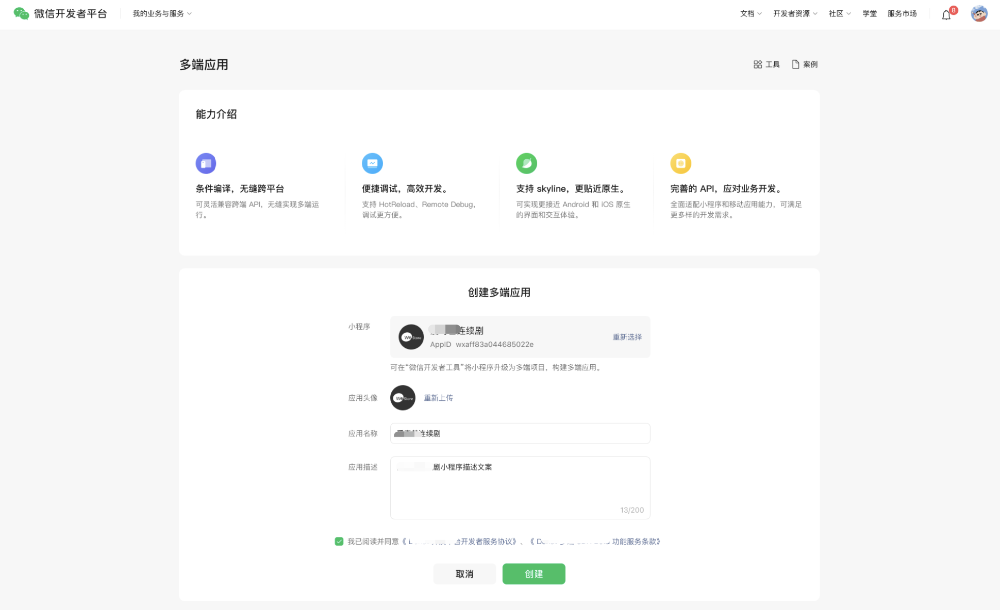Image resolution: width=1000 pixels, height=610 pixels.
Task: Click the green 创建 button
Action: pyautogui.click(x=534, y=574)
